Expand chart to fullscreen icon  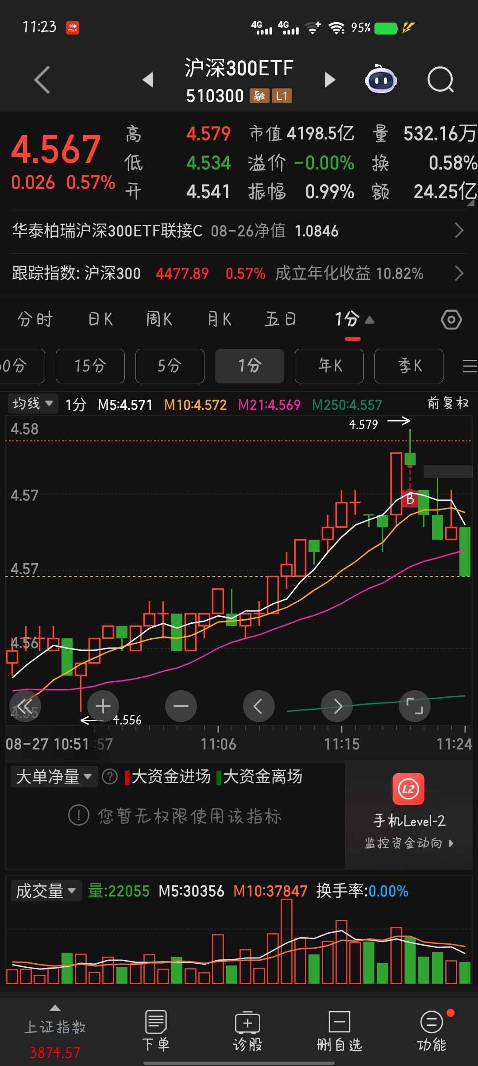tap(415, 706)
